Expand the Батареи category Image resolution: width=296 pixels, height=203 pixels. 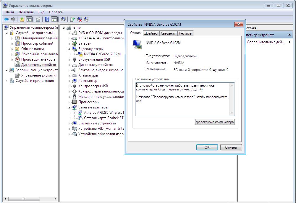pos(69,43)
